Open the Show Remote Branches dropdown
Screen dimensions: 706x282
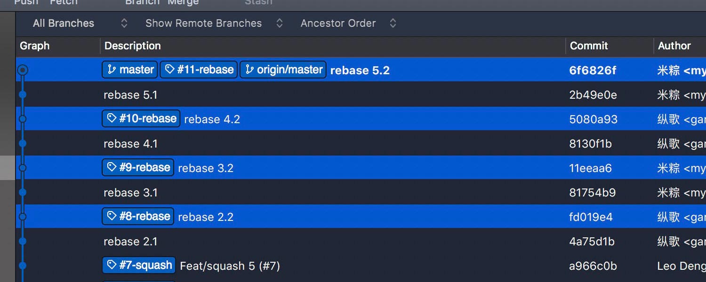214,23
